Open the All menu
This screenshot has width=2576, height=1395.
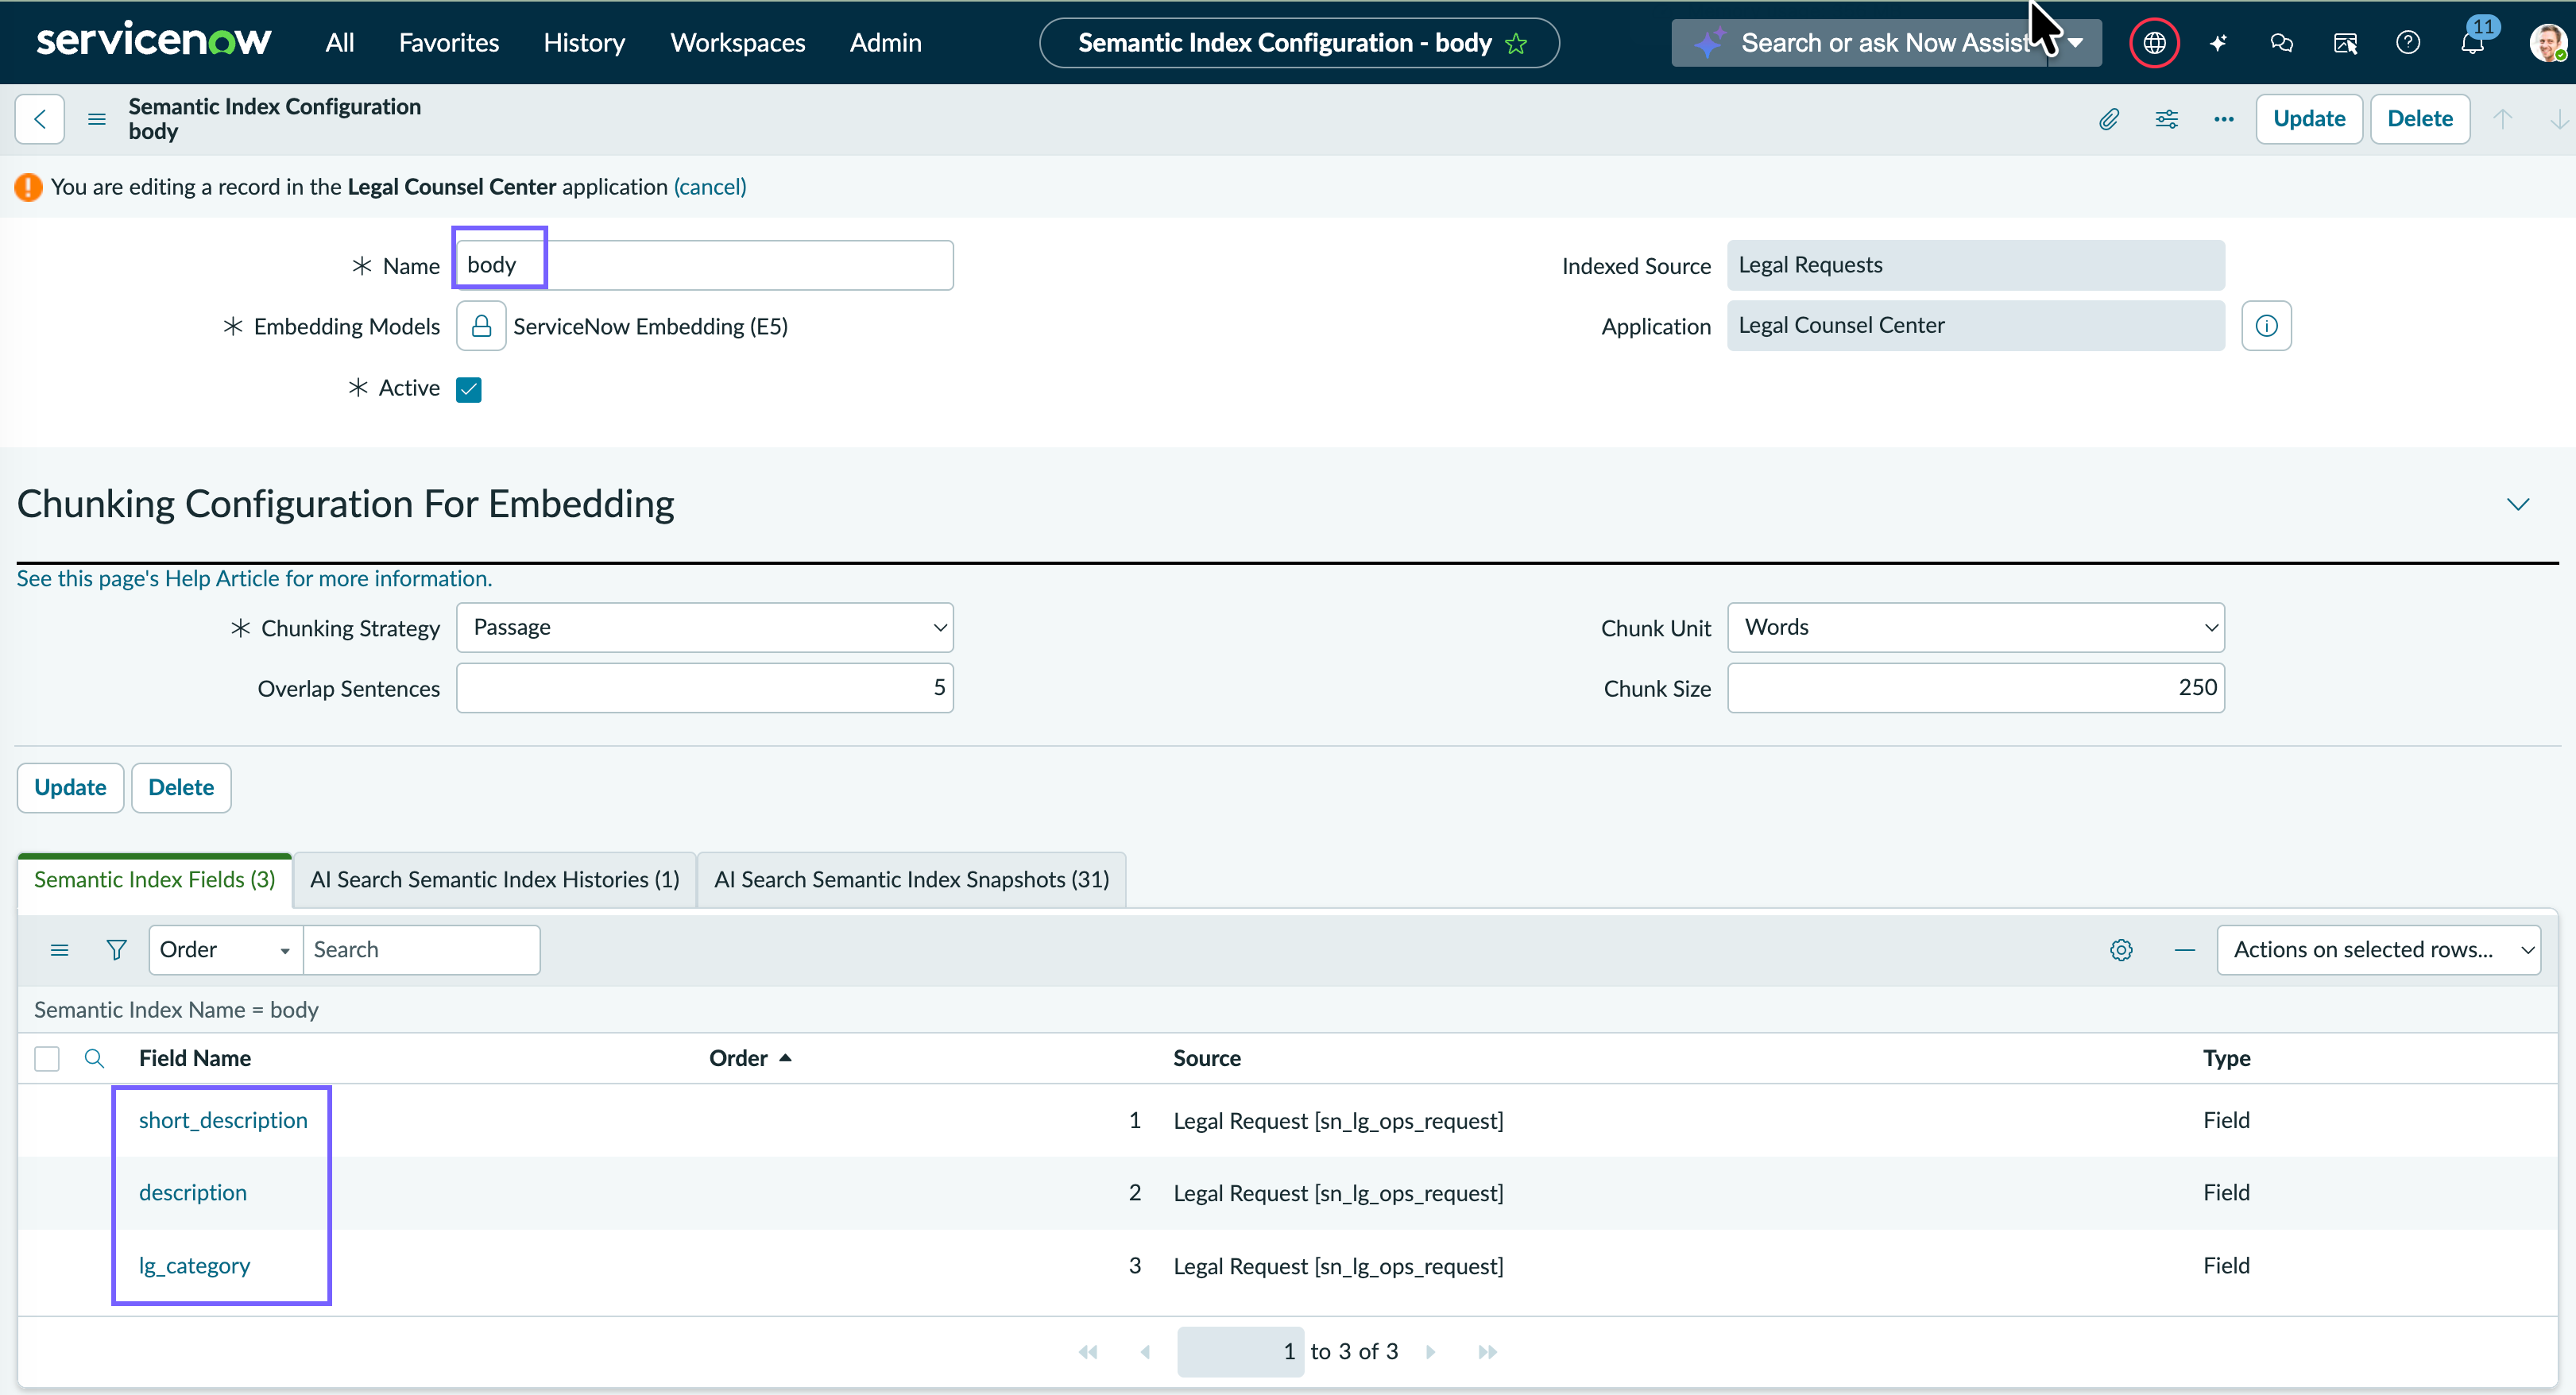[x=339, y=43]
